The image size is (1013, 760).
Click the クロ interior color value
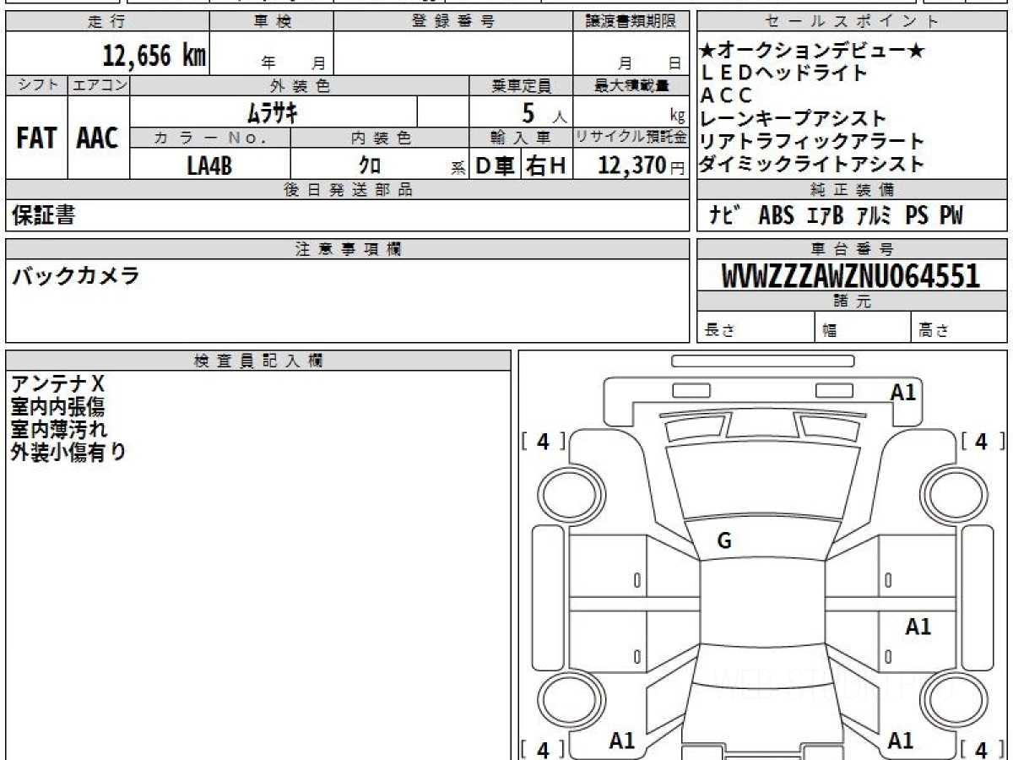coord(370,166)
